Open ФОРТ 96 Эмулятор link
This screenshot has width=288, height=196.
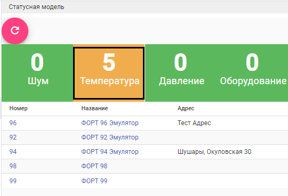(110, 123)
